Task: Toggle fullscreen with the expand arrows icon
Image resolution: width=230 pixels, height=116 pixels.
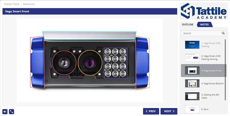Action: tap(11, 112)
